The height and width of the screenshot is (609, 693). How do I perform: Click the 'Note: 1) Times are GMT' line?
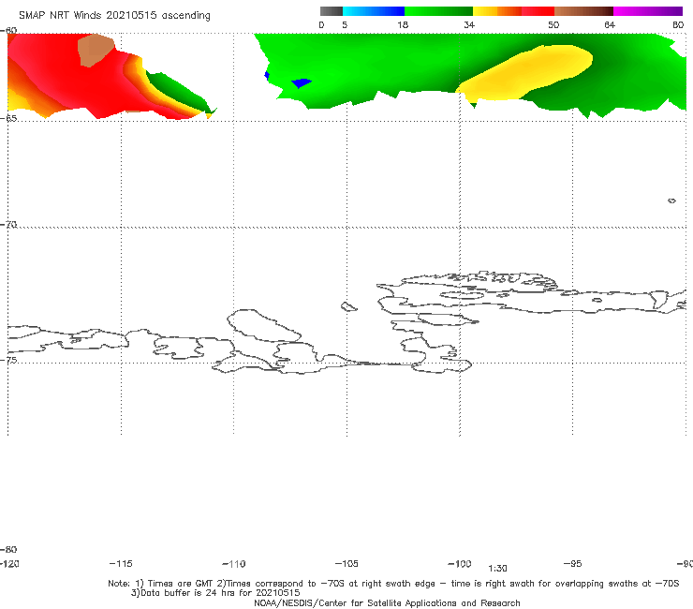393,584
